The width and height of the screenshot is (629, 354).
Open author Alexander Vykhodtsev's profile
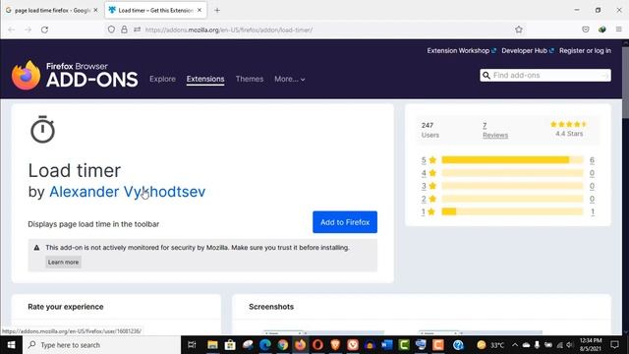click(127, 192)
